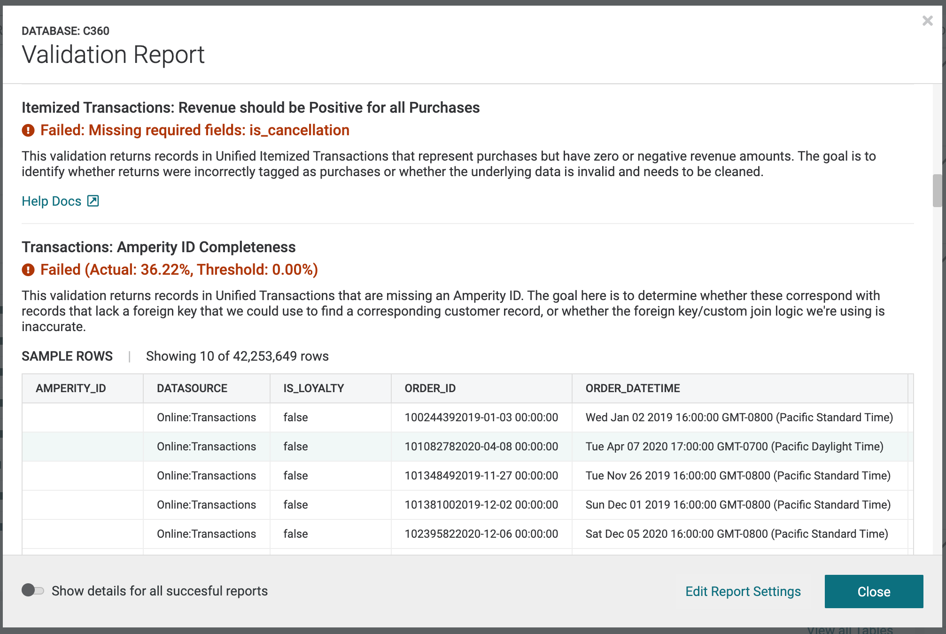Click the Itemized Transactions: Revenue should be Positive heading
The height and width of the screenshot is (634, 946).
point(251,108)
